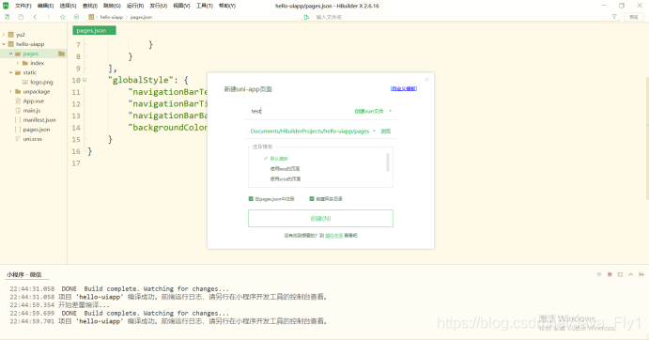Screen dimensions: 649x340
Task: Click the new file toolbar icon
Action: (7, 17)
